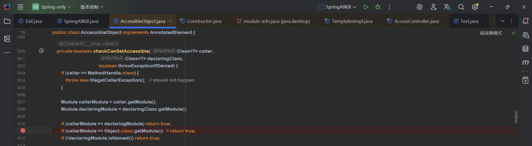The height and width of the screenshot is (146, 532).
Task: Close the AccessibleObject.java tab
Action: (x=170, y=21)
